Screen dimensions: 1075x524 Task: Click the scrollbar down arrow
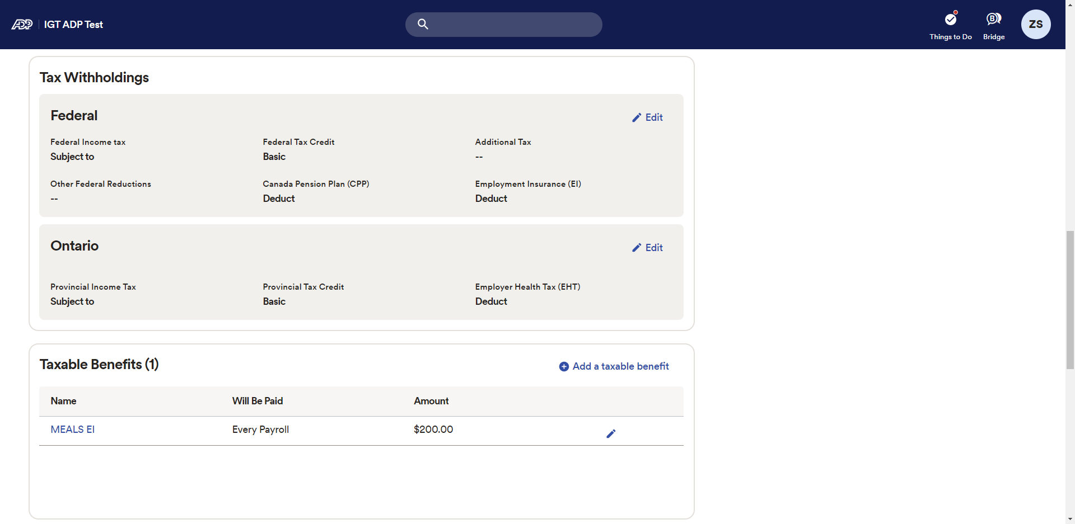[x=1070, y=519]
